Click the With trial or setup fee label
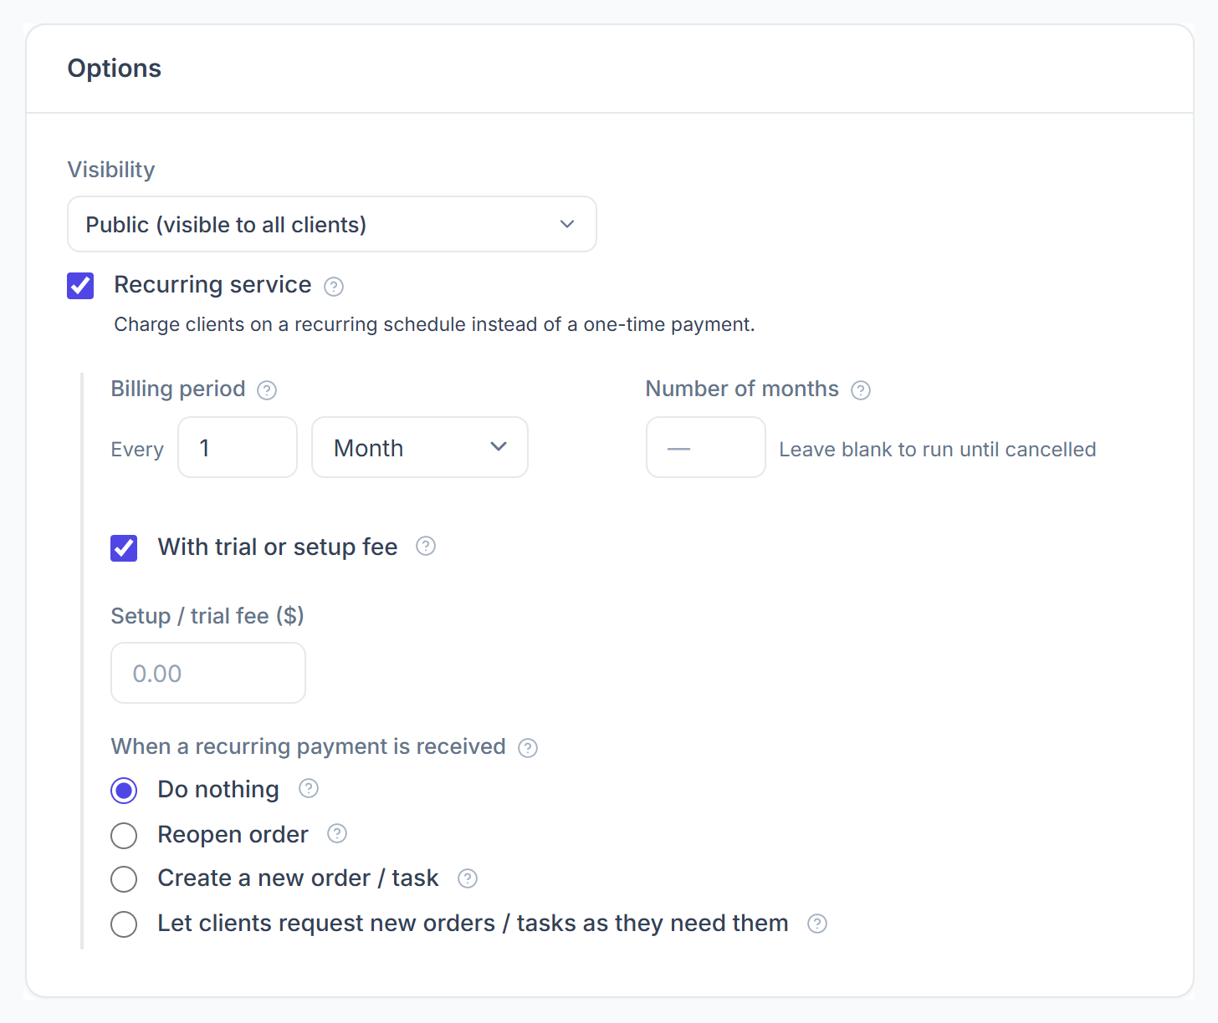The width and height of the screenshot is (1218, 1023). point(278,547)
